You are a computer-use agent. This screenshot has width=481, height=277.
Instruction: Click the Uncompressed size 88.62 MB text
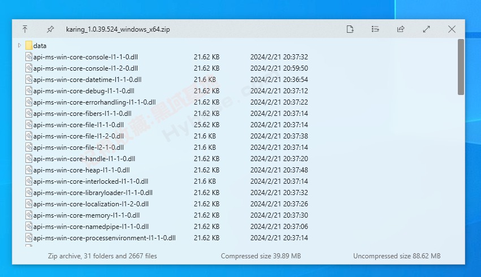(x=397, y=256)
